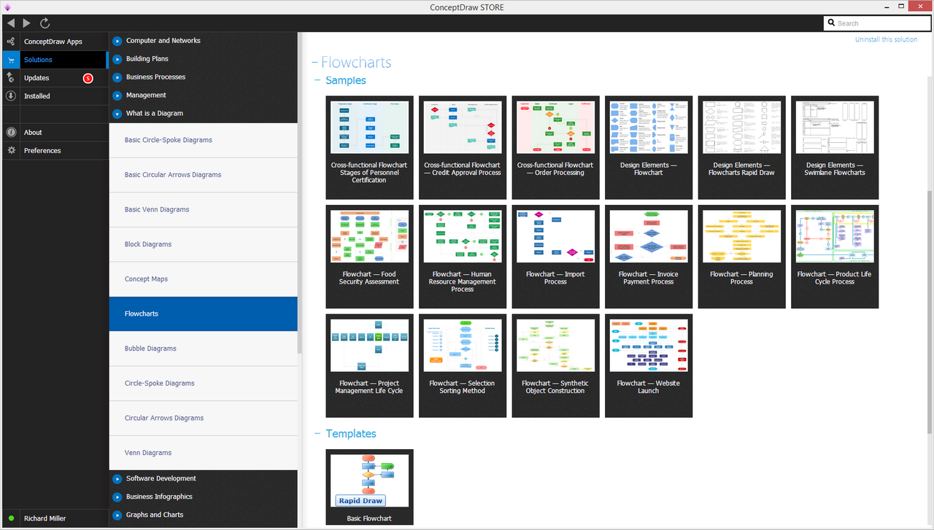The width and height of the screenshot is (934, 530).
Task: Click the Search input field
Action: pos(878,23)
